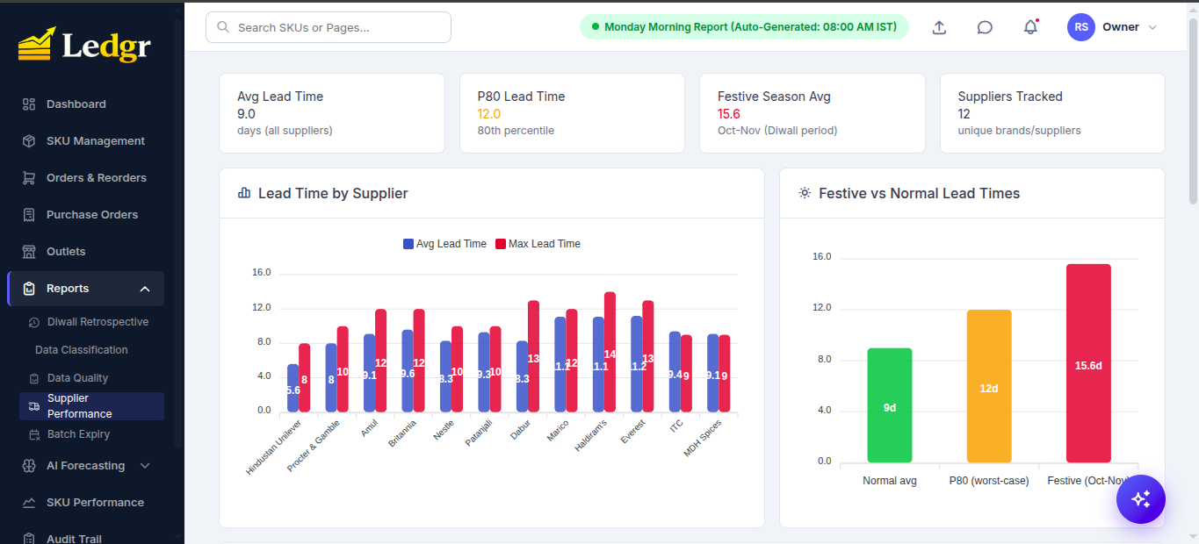Screen dimensions: 1199x544
Task: Open the AI sparkle assistant button
Action: (1141, 499)
